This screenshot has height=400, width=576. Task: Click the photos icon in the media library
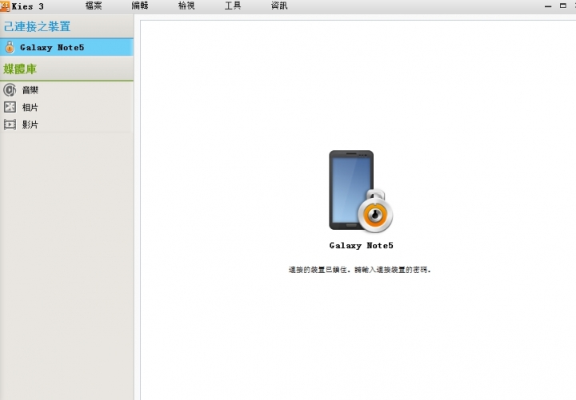tap(10, 107)
